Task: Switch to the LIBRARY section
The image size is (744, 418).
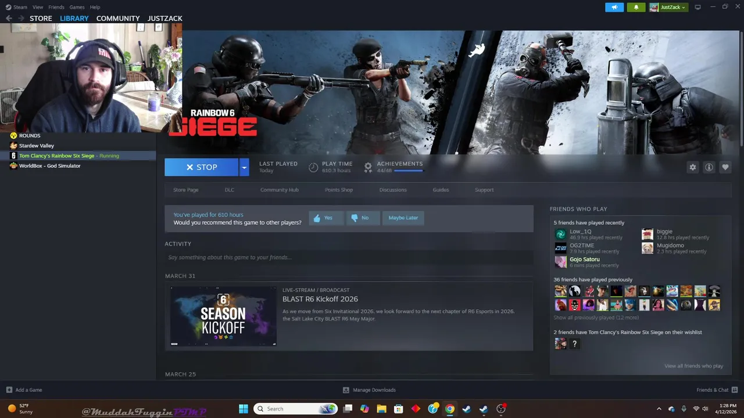Action: pyautogui.click(x=74, y=19)
